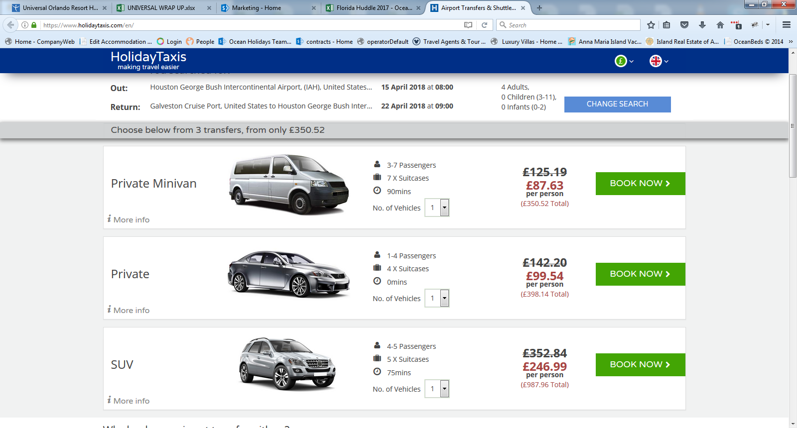The height and width of the screenshot is (428, 797).
Task: Book the Private Minivan transfer
Action: (641, 184)
